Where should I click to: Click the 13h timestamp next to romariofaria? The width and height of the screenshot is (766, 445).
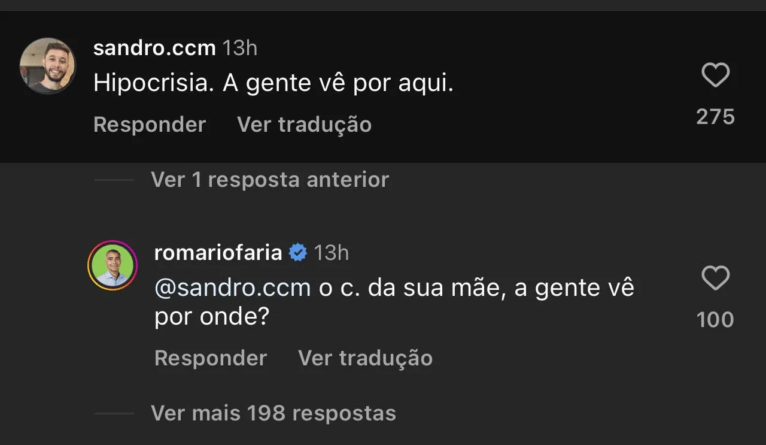pos(332,253)
